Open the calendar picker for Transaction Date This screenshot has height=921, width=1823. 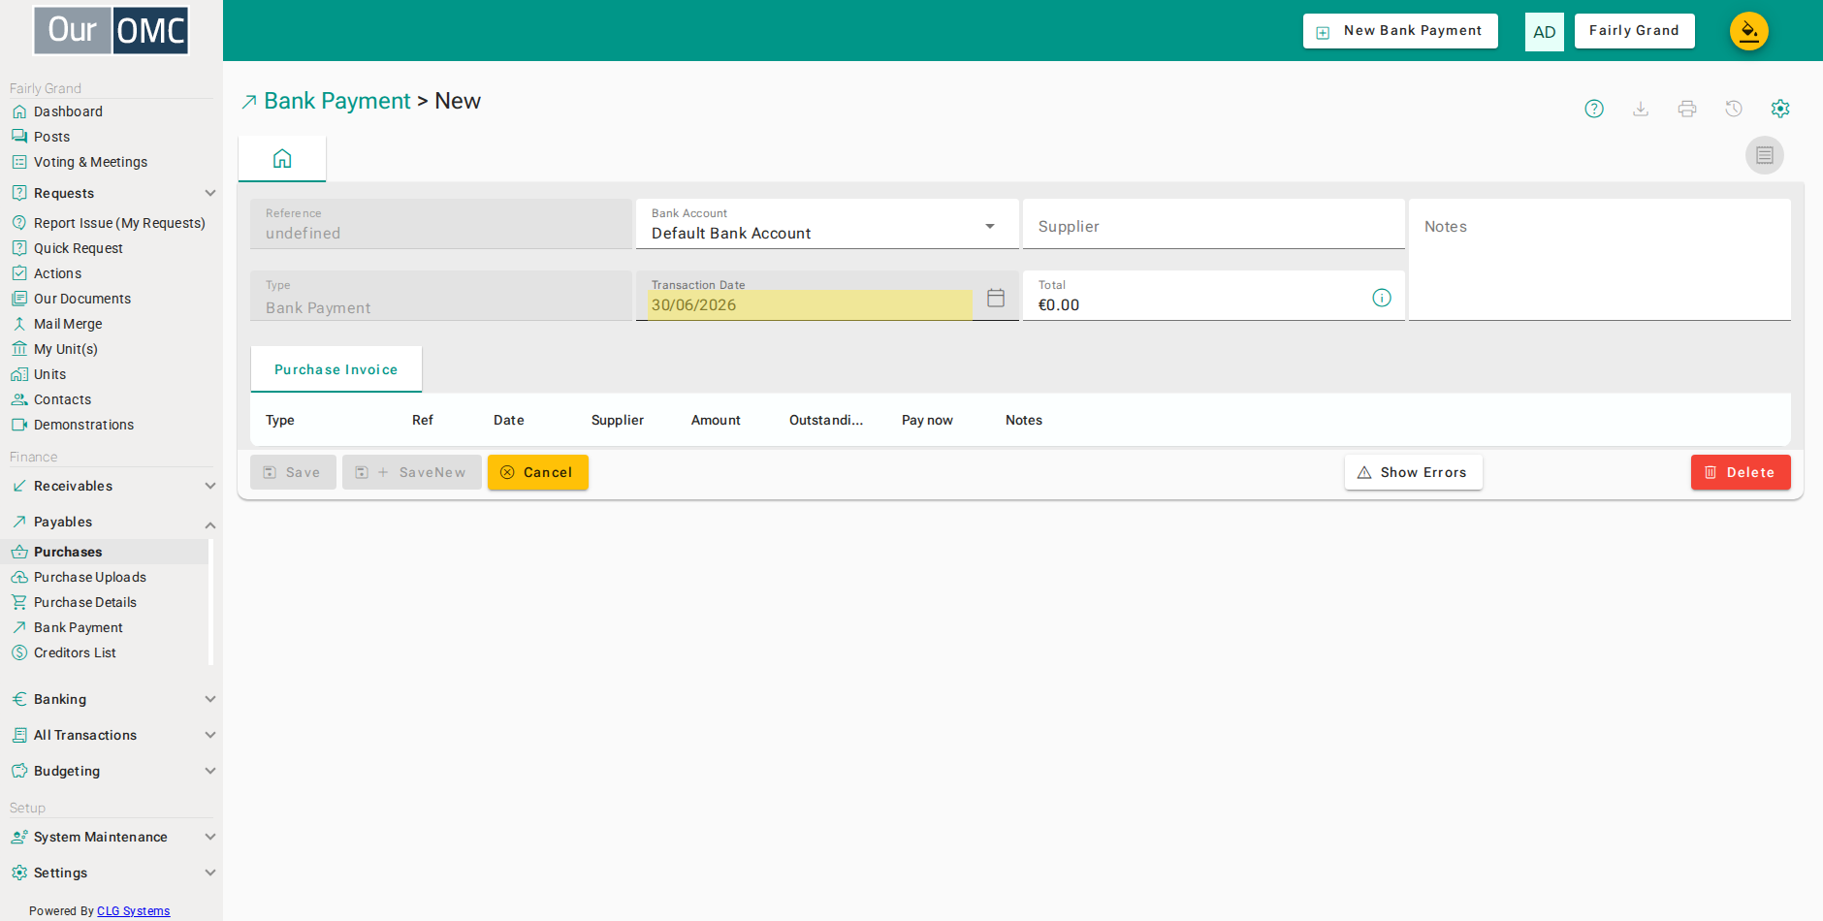(996, 298)
